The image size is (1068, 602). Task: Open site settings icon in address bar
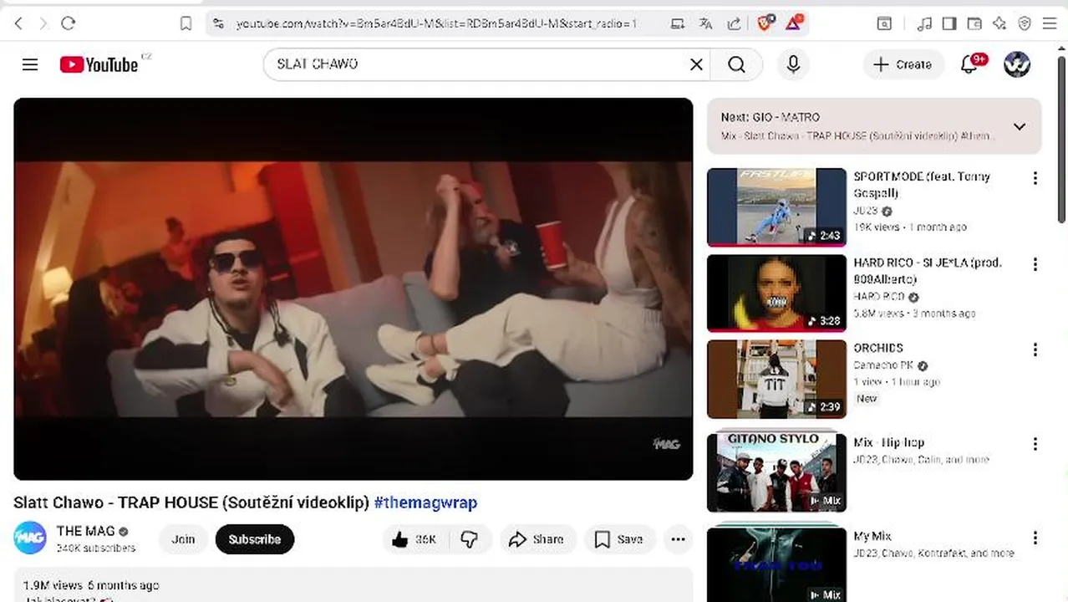[x=219, y=23]
